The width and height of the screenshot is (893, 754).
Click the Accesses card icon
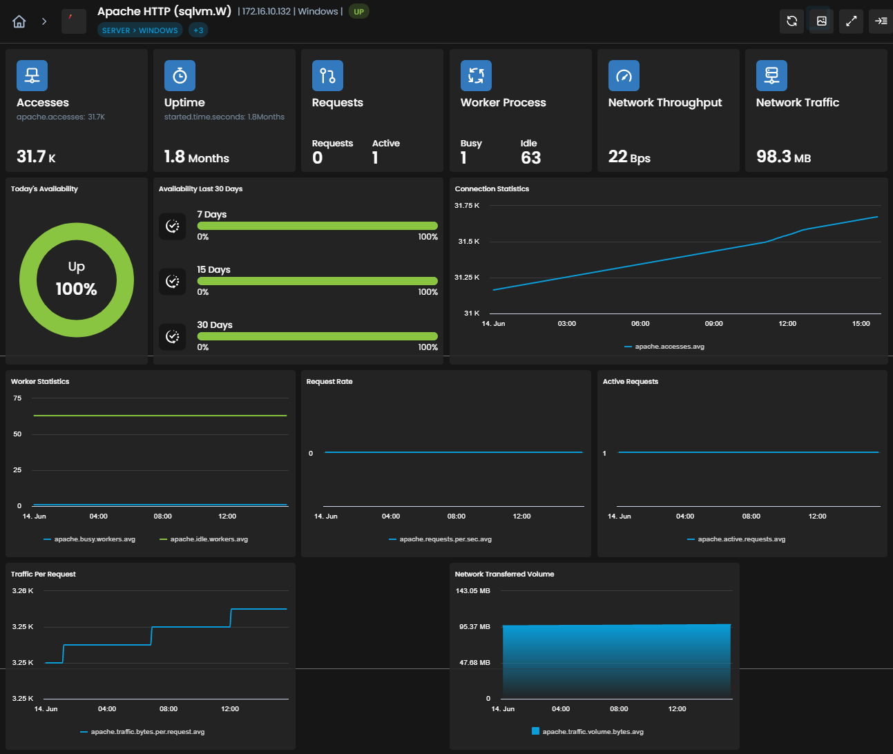(x=32, y=76)
